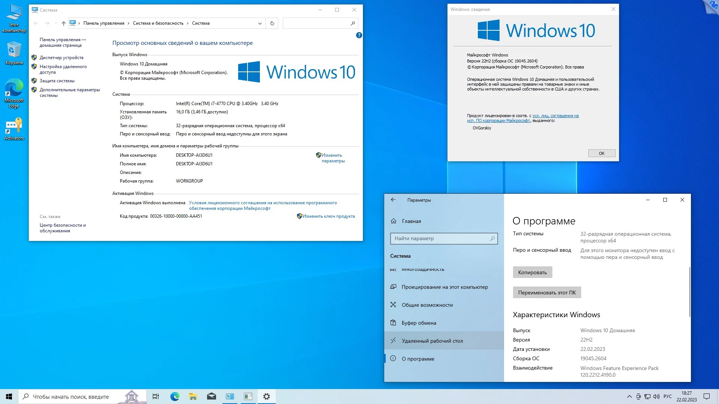Viewport: 719px width, 404px height.
Task: Click the help question mark icon
Action: (x=359, y=35)
